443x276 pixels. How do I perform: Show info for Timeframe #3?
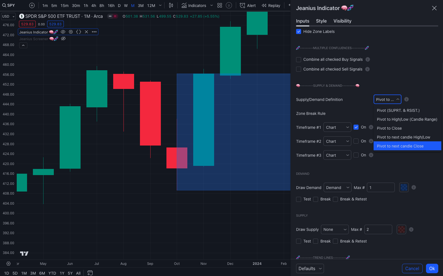(x=371, y=155)
